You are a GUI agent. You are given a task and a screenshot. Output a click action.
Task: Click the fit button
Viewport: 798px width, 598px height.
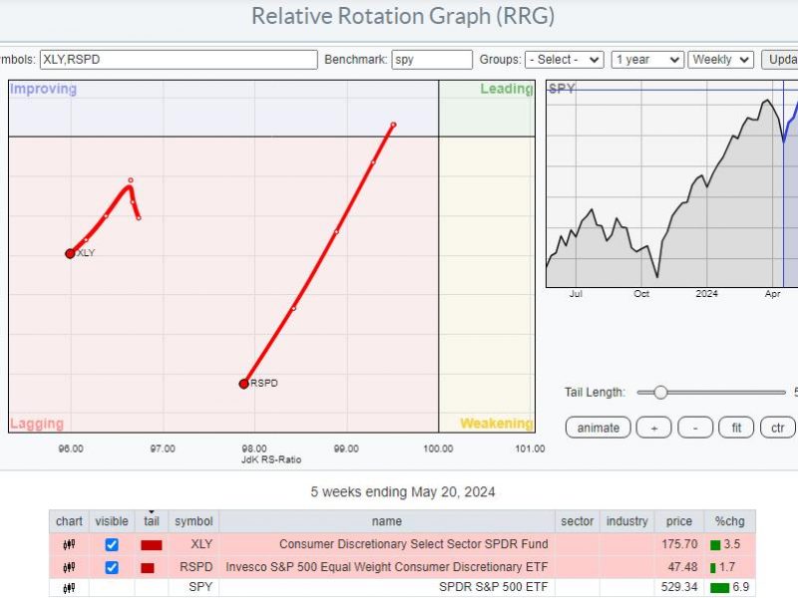(736, 428)
